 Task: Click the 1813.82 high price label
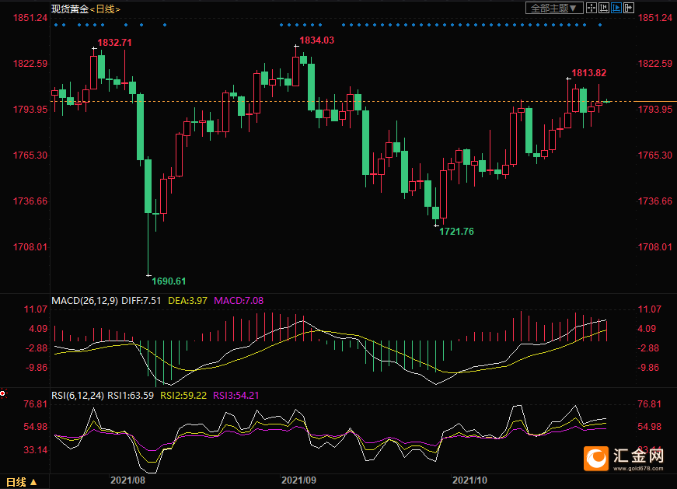point(589,73)
